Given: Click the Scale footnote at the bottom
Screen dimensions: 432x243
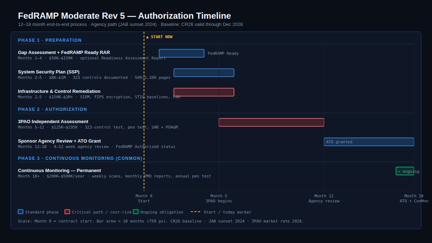Looking at the screenshot, I should click(161, 221).
